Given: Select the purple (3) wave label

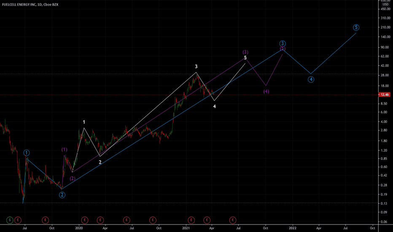Looking at the screenshot, I should [245, 52].
